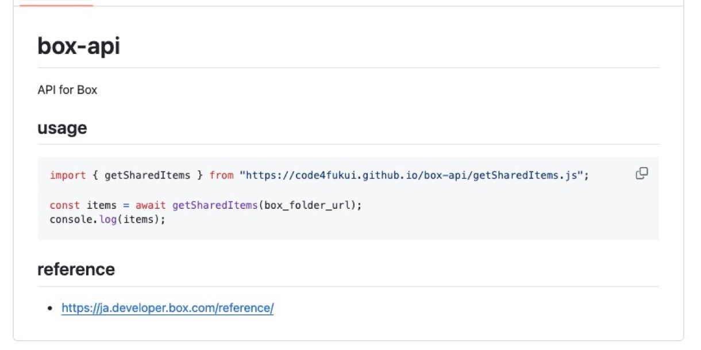
Task: Click the const keyword in the code block
Action: tap(65, 205)
